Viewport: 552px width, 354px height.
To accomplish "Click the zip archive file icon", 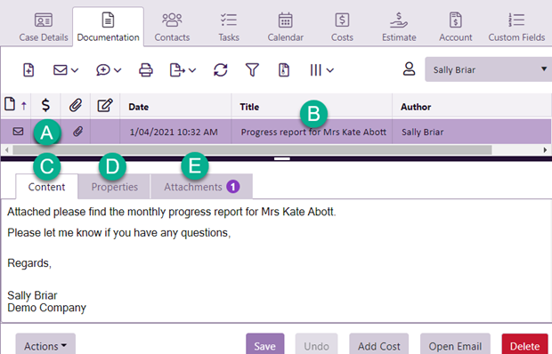I will coord(284,70).
